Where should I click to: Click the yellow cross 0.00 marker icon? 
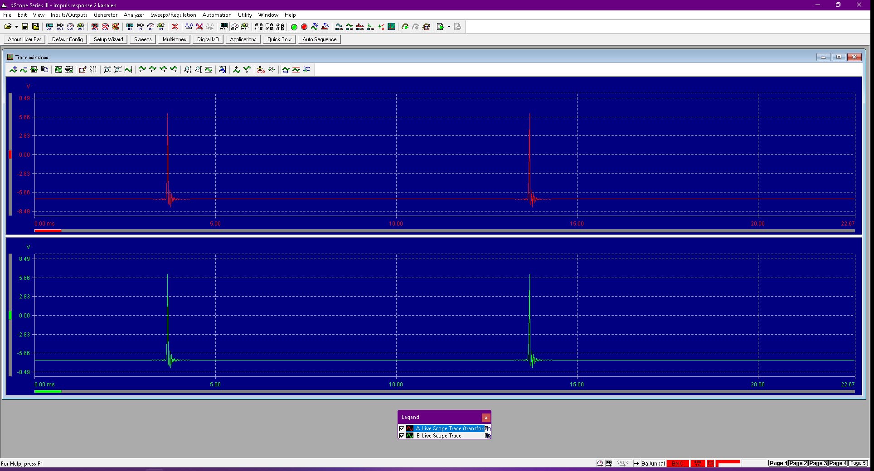click(261, 70)
